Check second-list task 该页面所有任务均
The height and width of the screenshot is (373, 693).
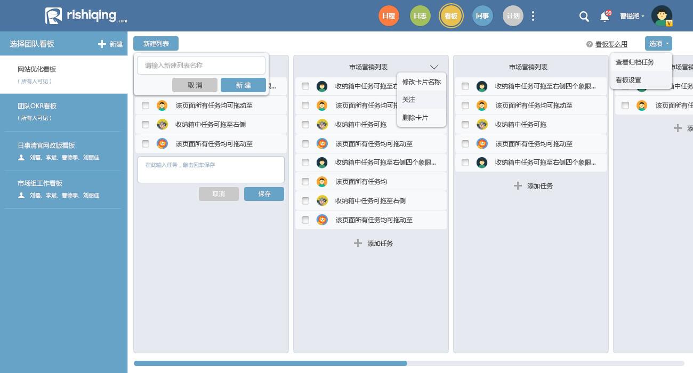305,182
